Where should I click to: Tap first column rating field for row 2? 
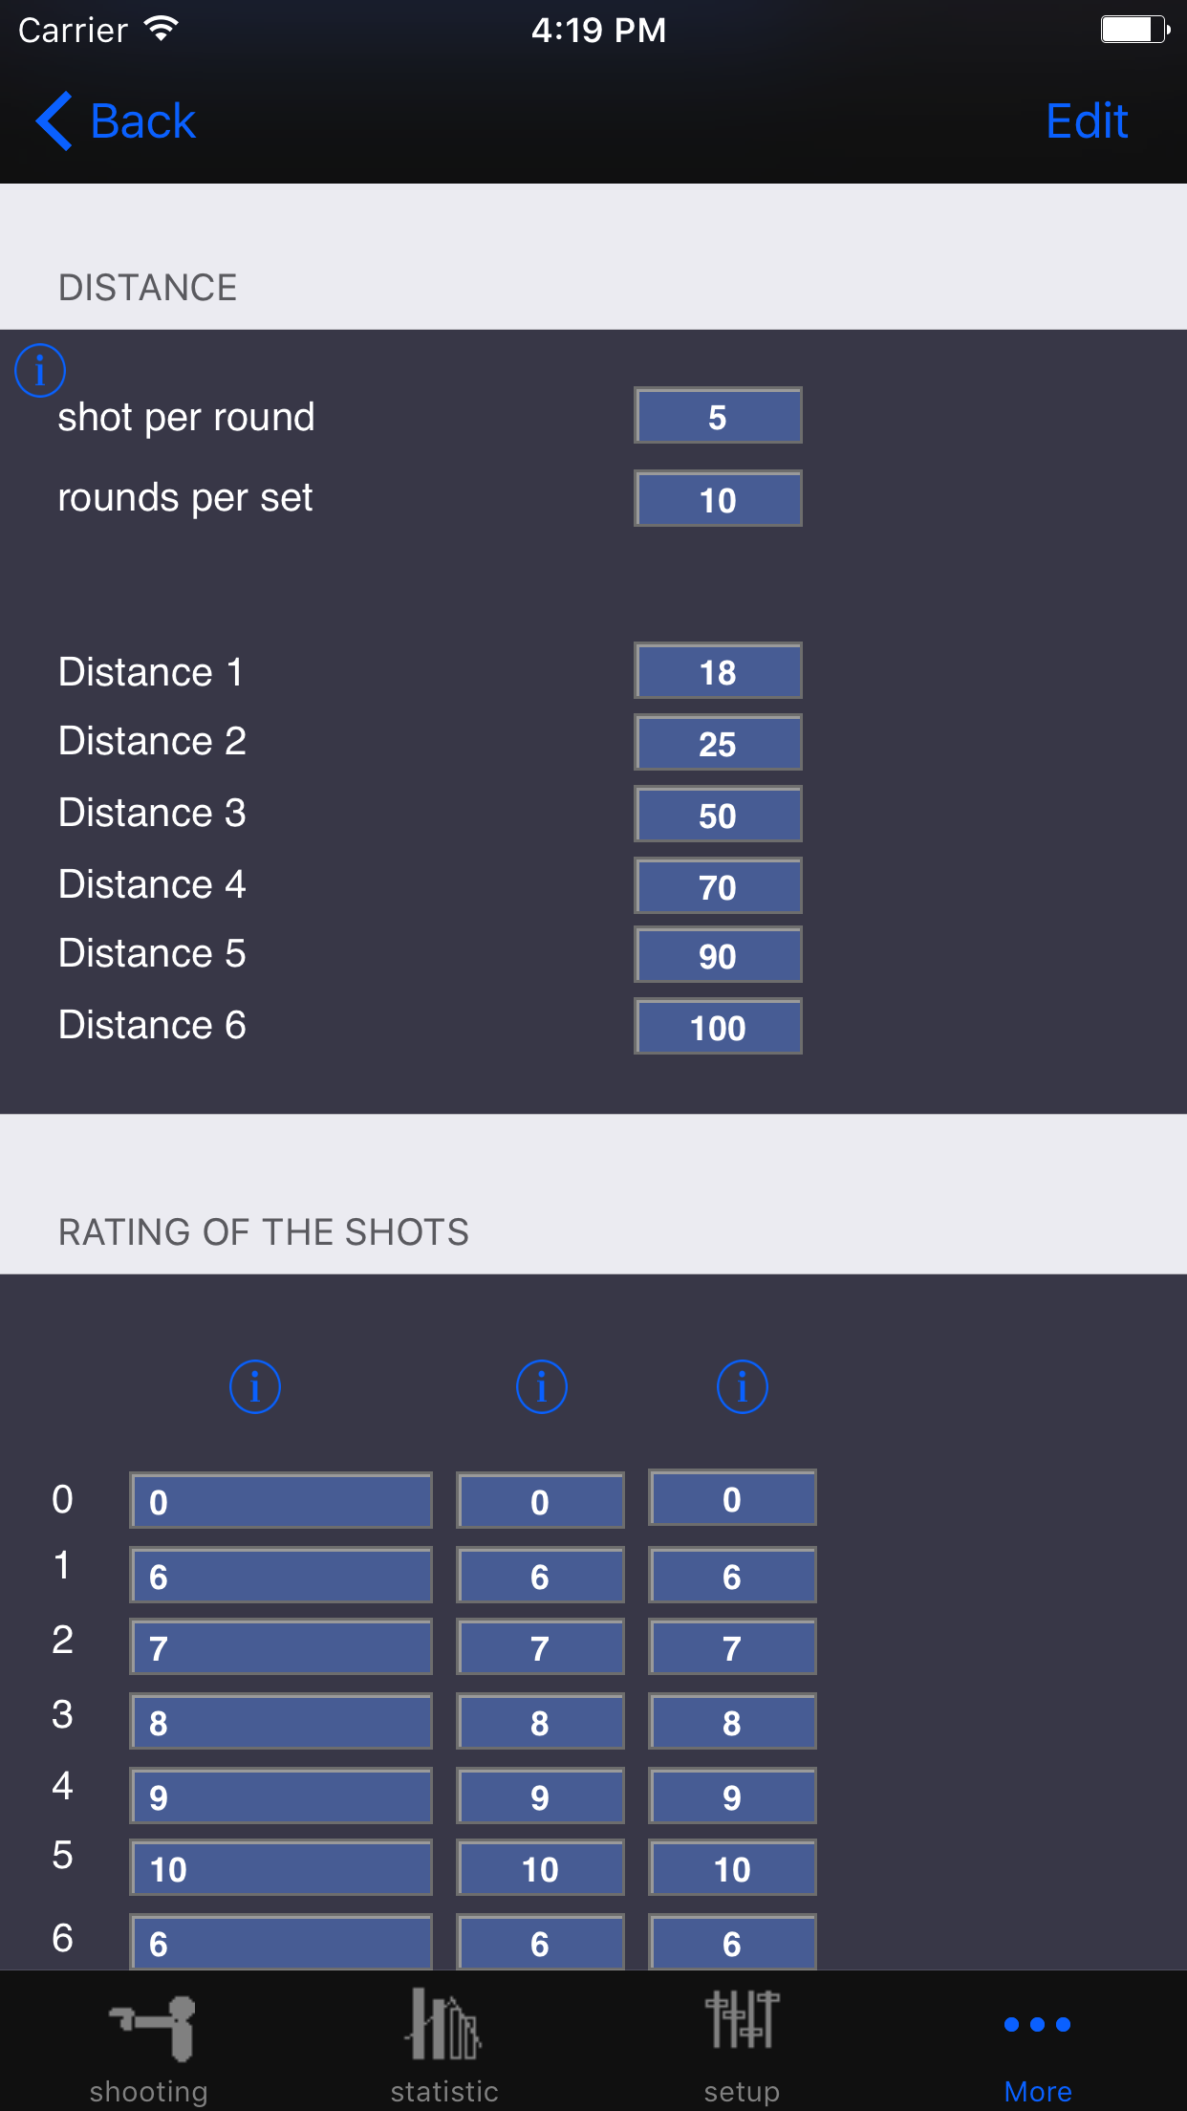pos(281,1647)
